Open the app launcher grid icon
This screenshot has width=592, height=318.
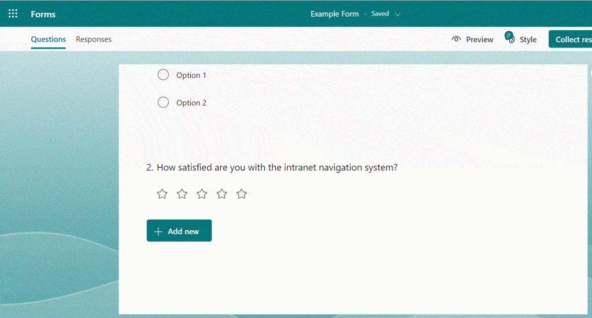point(13,14)
